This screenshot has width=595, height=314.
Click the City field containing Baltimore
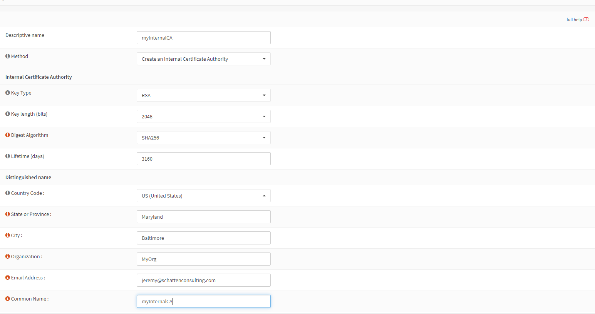[x=203, y=238]
